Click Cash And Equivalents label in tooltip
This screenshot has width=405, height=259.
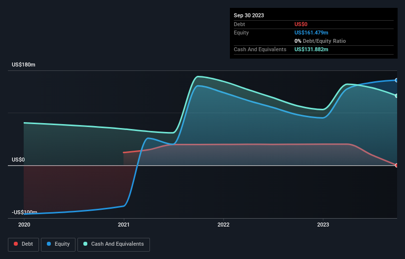click(260, 49)
